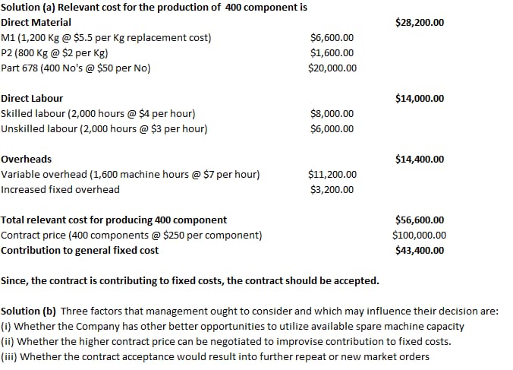Click the Overheads heading
Screen dimensions: 513x370
27,160
